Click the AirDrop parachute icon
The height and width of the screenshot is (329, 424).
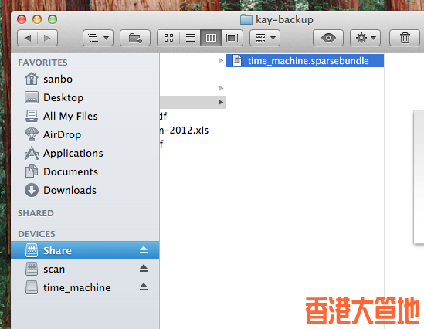(32, 134)
